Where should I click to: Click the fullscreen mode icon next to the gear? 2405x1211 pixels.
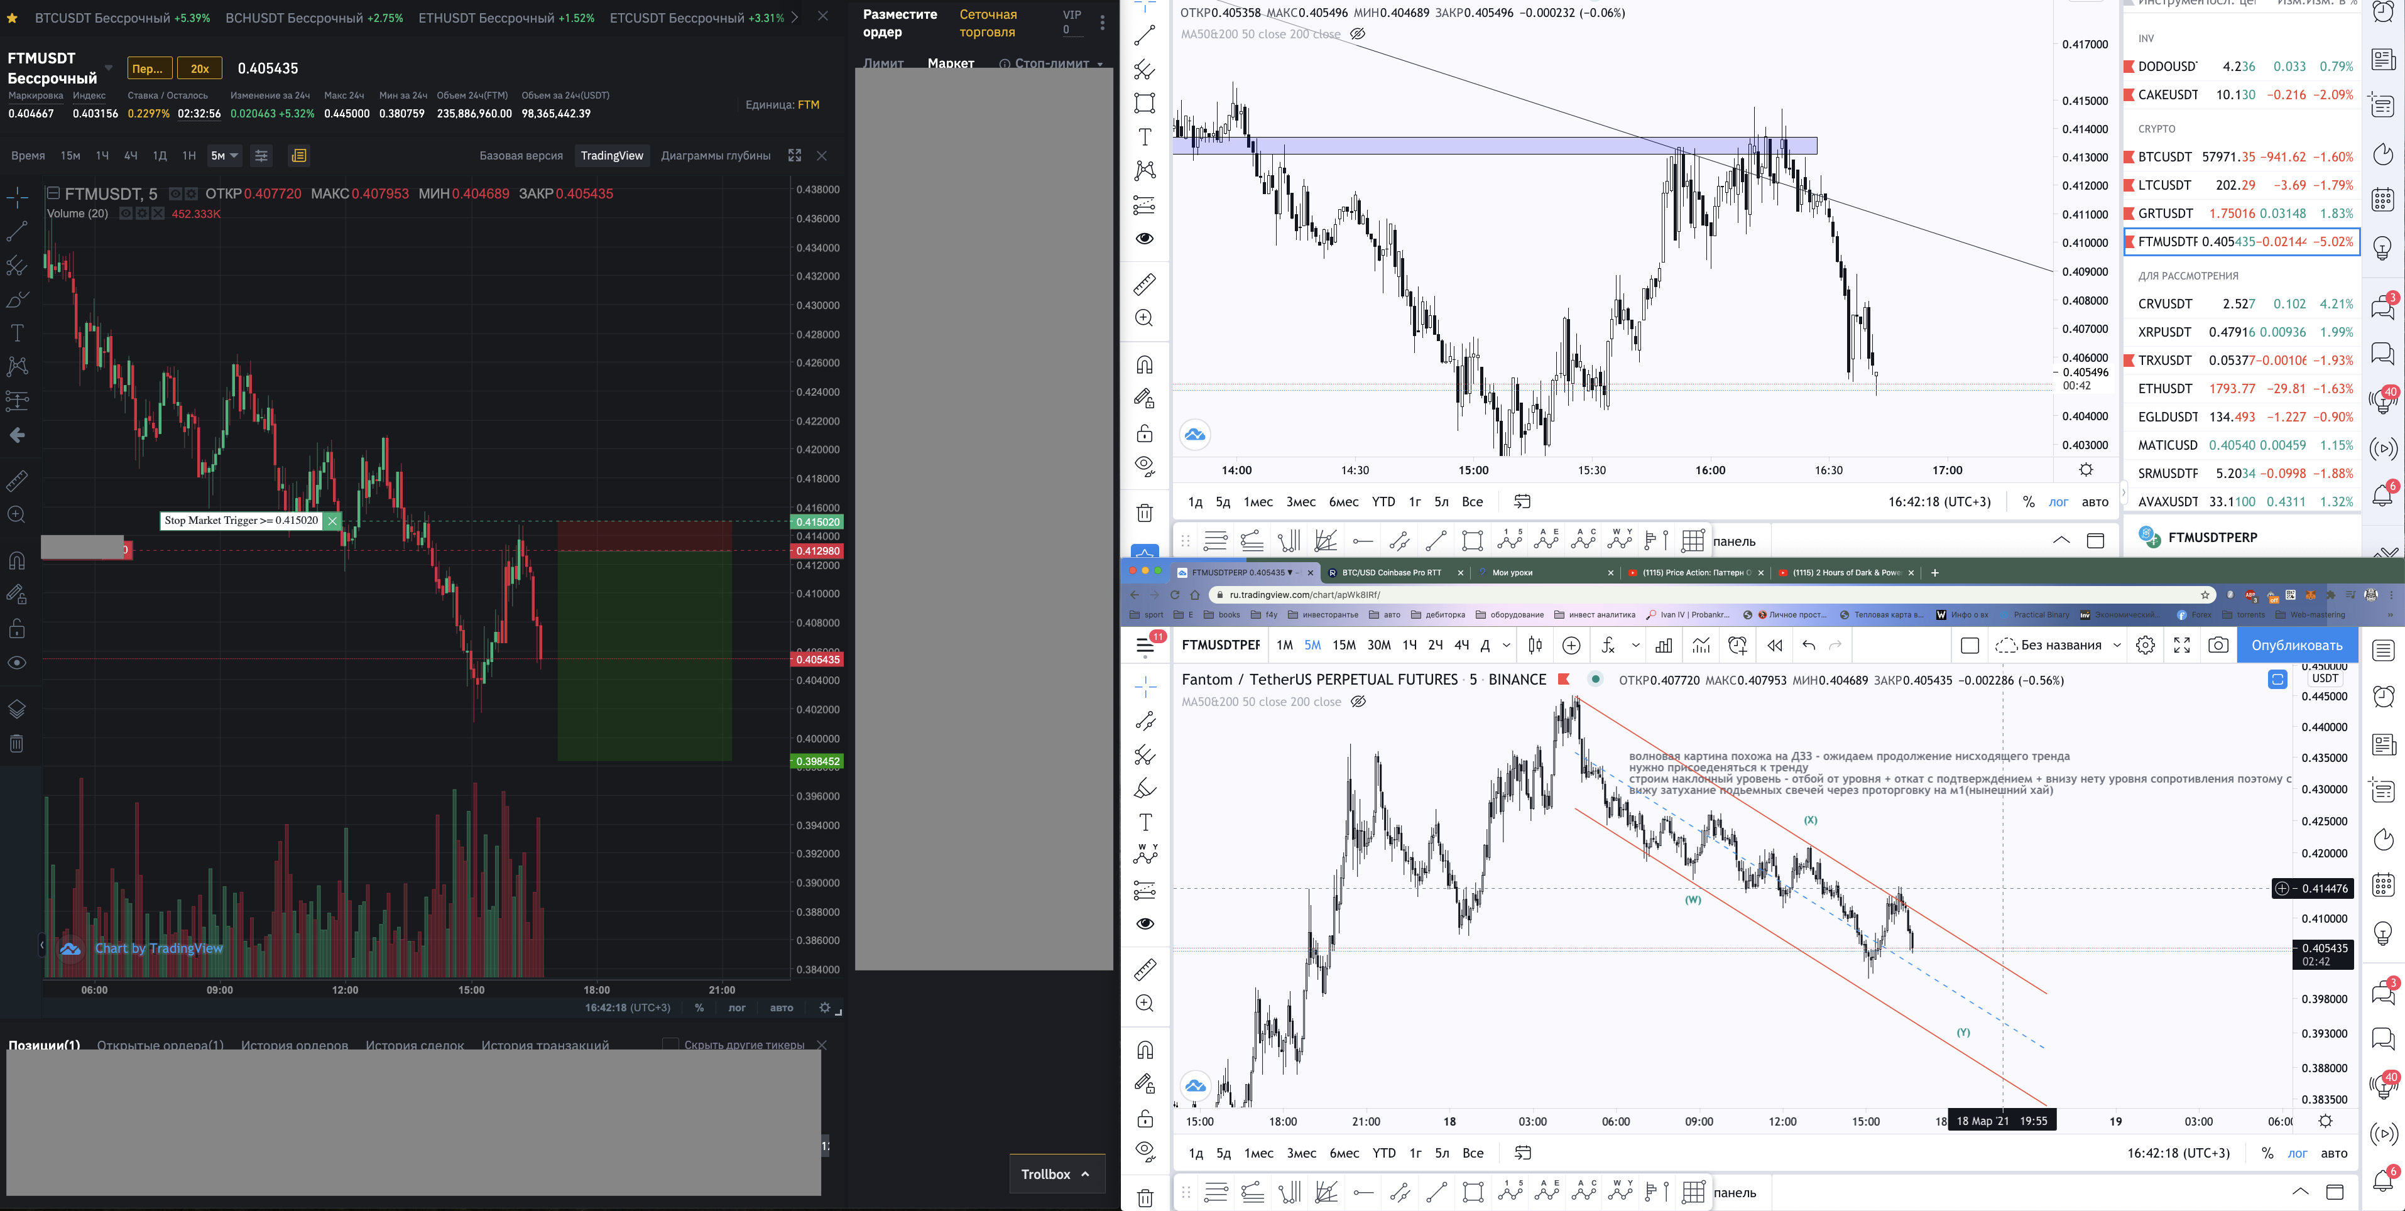point(2182,645)
